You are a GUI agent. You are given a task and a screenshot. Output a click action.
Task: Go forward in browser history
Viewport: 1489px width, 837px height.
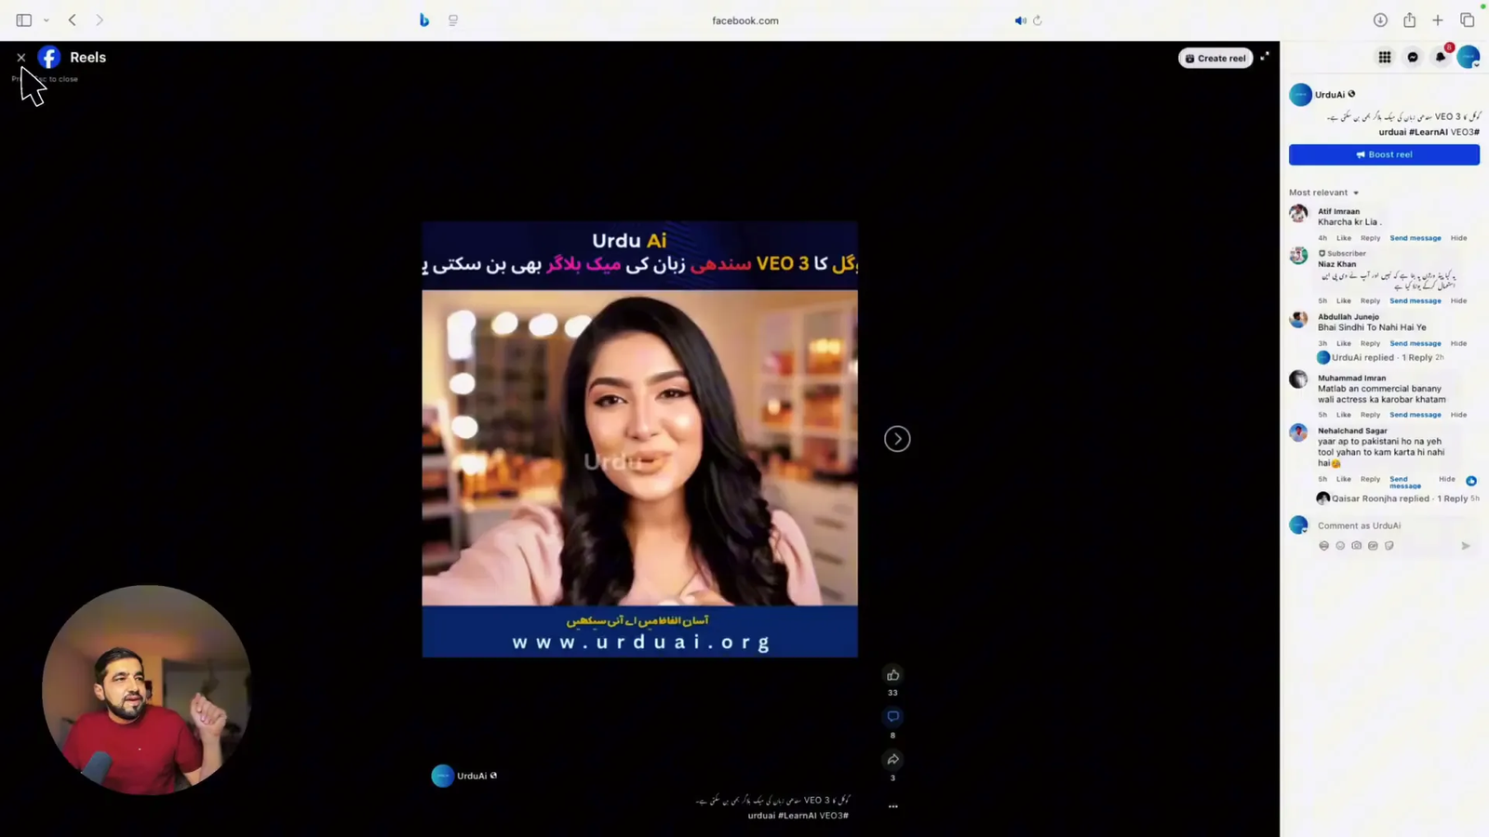(100, 20)
